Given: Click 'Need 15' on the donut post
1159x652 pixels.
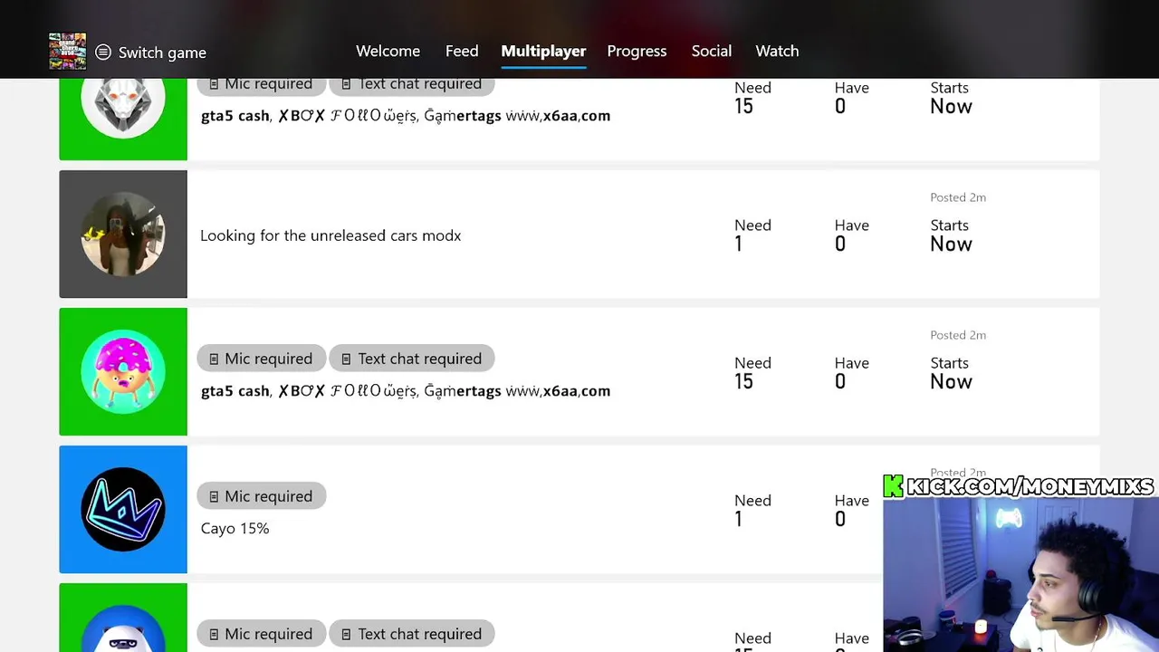Looking at the screenshot, I should (752, 373).
